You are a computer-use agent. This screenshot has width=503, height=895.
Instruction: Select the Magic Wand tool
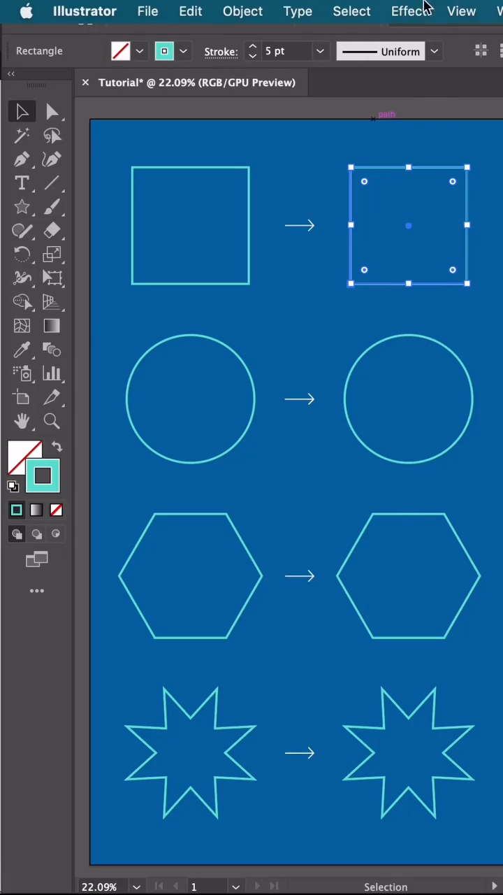pos(22,136)
